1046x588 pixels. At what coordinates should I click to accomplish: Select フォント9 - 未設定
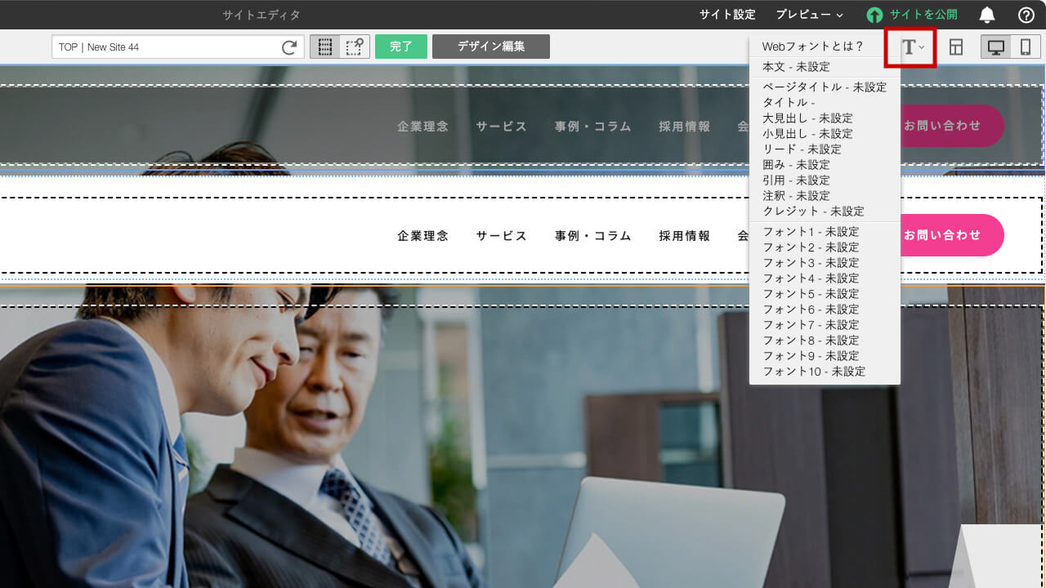[811, 355]
